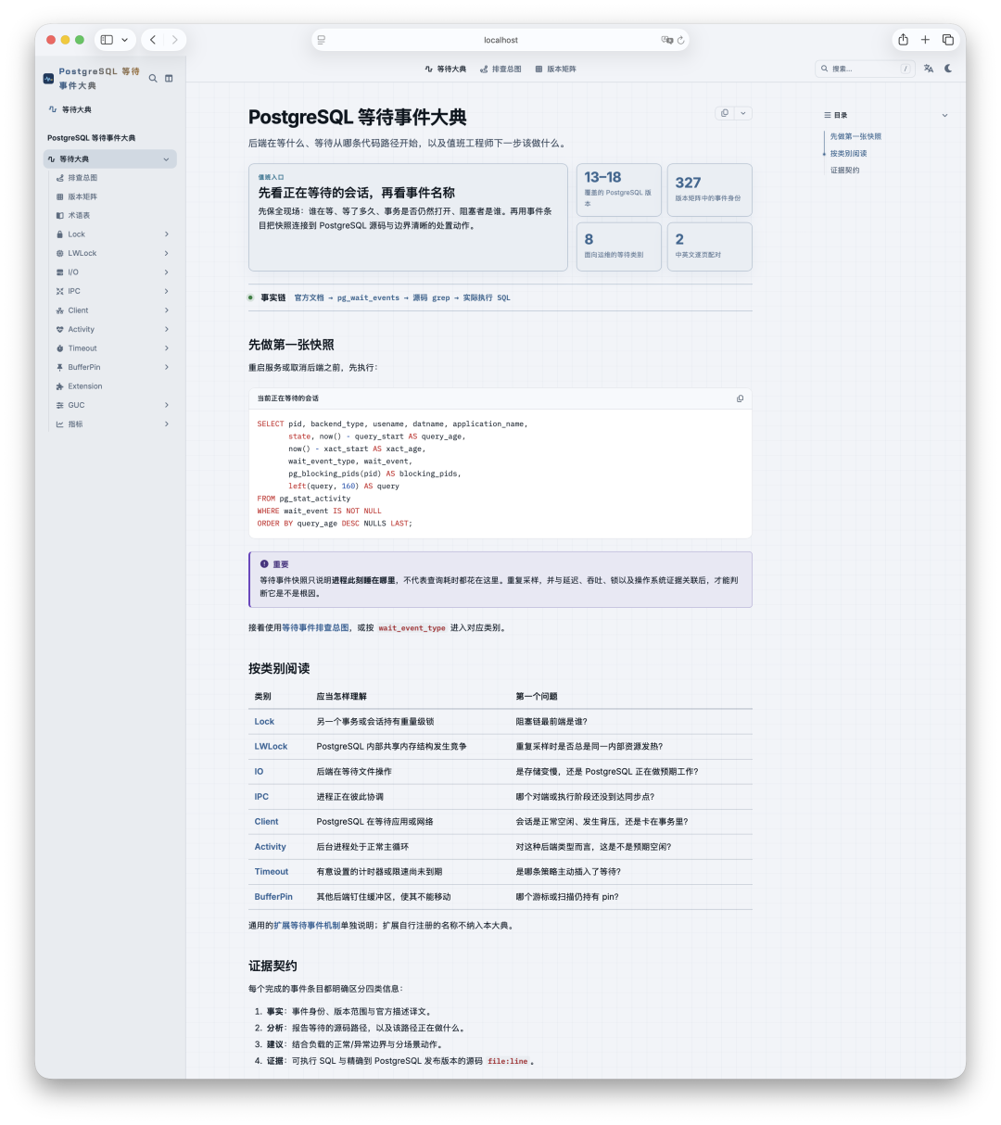Image resolution: width=1001 pixels, height=1125 pixels.
Task: Click the localhost address bar
Action: tap(500, 40)
